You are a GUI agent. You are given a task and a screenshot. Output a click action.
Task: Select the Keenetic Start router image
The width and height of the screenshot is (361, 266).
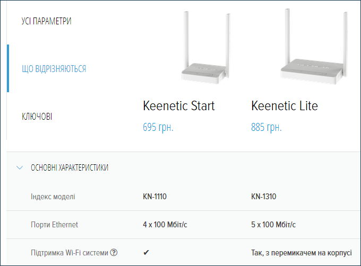[205, 47]
